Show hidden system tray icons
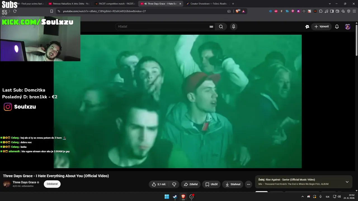Screen dimensions: 358x201 pyautogui.click(x=302, y=197)
